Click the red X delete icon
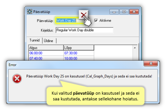 pyautogui.click(x=84, y=15)
